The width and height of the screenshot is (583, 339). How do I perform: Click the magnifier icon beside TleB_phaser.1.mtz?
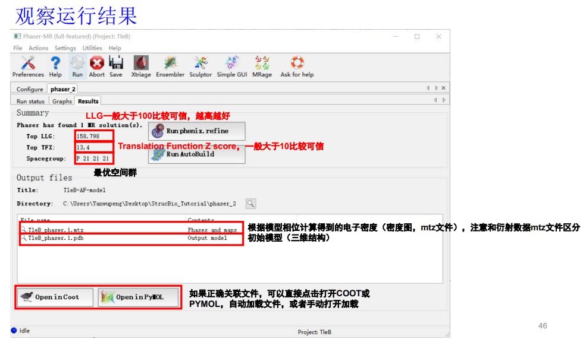click(23, 230)
